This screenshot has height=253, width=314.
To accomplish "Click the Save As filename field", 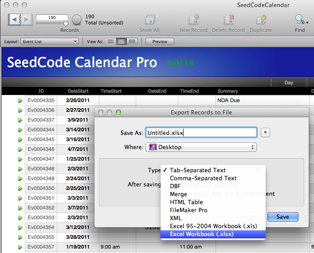I will pyautogui.click(x=201, y=133).
